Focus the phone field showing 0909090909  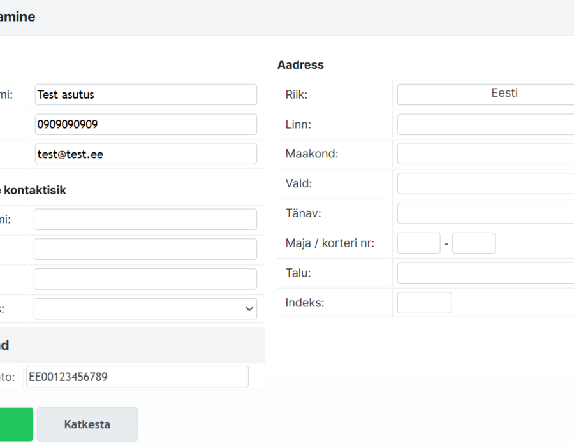[x=146, y=124]
